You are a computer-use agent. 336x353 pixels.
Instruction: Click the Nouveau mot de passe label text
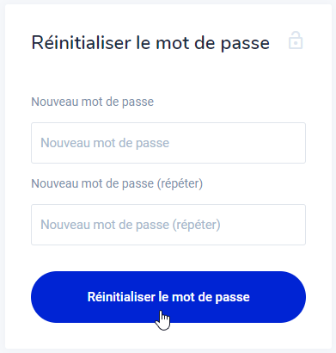tap(92, 102)
